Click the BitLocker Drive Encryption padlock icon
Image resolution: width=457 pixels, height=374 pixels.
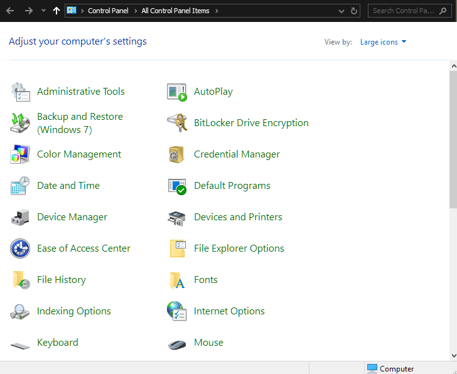pyautogui.click(x=177, y=123)
